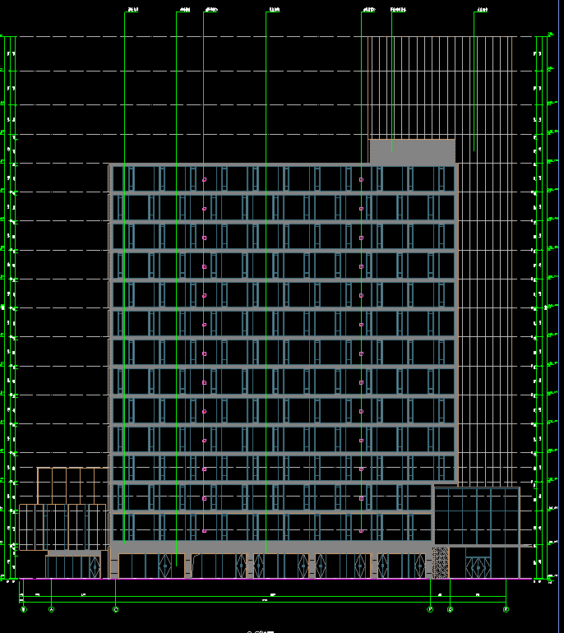
Task: Click the topmost pink marker in the left column
Action: [x=204, y=179]
